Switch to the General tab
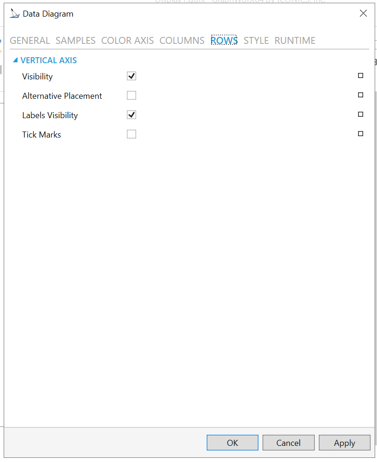The width and height of the screenshot is (377, 462). (30, 41)
